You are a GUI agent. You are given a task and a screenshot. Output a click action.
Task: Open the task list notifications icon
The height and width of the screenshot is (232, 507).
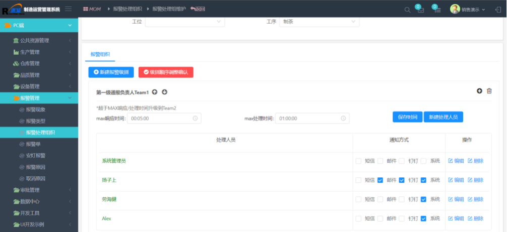click(437, 10)
